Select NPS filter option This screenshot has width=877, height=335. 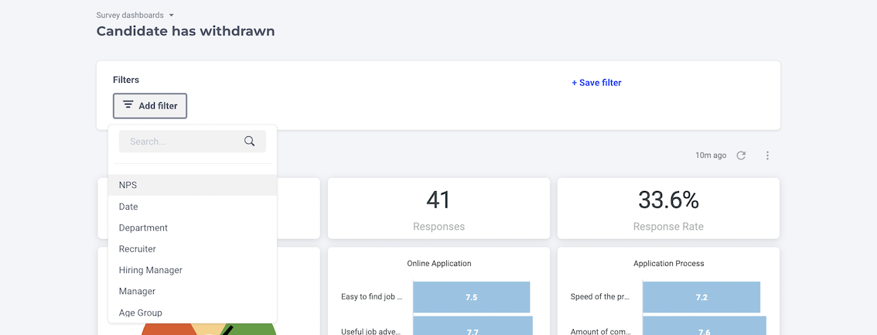click(x=193, y=185)
